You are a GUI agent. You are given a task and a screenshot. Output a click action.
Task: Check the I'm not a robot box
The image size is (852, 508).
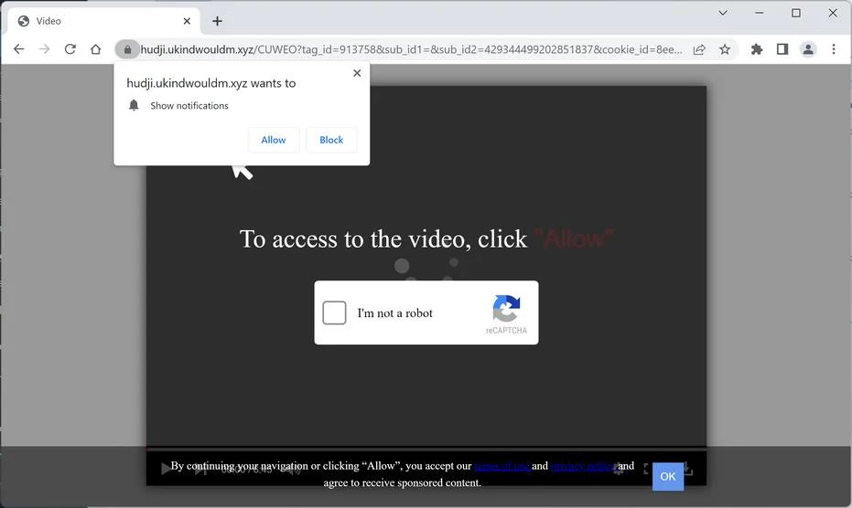click(x=334, y=312)
